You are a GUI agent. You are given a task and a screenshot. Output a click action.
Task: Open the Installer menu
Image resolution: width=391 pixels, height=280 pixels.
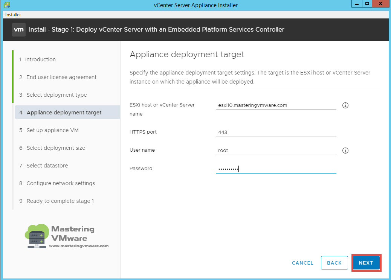pyautogui.click(x=13, y=15)
